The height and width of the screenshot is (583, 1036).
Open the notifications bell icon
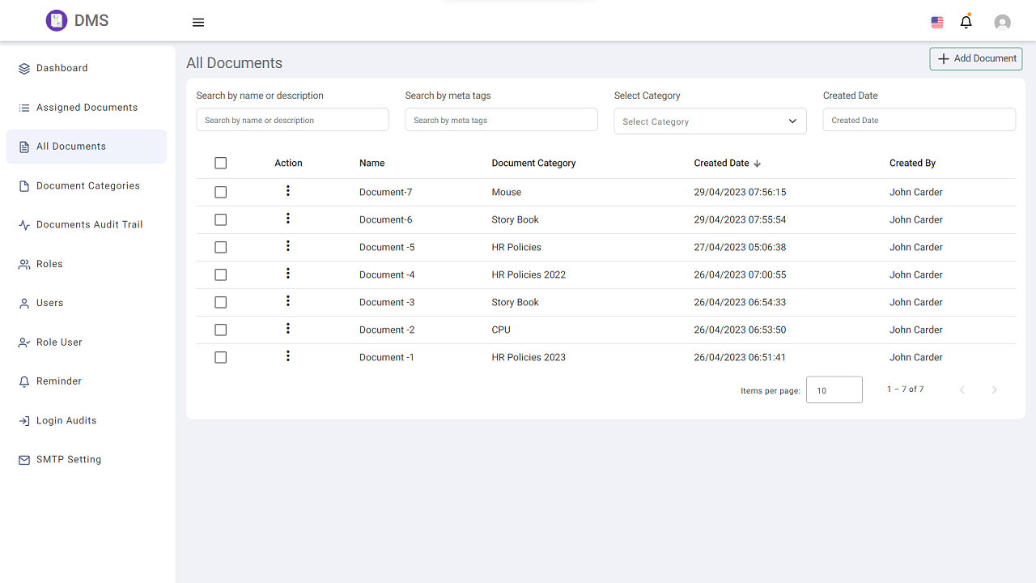click(966, 22)
